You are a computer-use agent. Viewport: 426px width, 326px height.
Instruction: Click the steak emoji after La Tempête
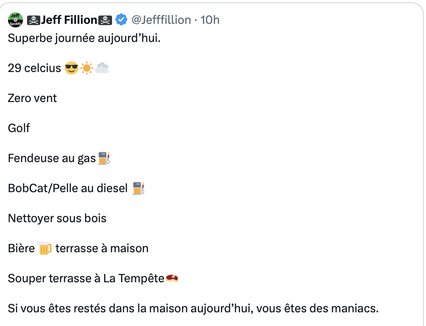(x=172, y=278)
